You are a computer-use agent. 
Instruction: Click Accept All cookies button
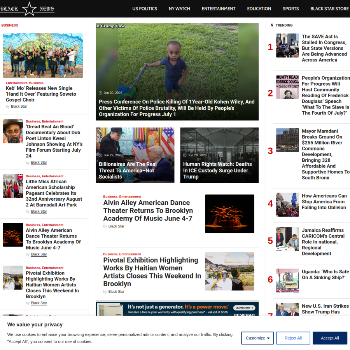pos(330,338)
